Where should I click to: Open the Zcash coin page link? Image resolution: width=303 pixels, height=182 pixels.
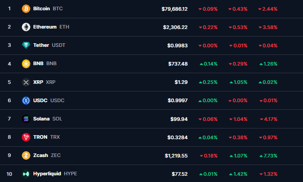tap(41, 155)
